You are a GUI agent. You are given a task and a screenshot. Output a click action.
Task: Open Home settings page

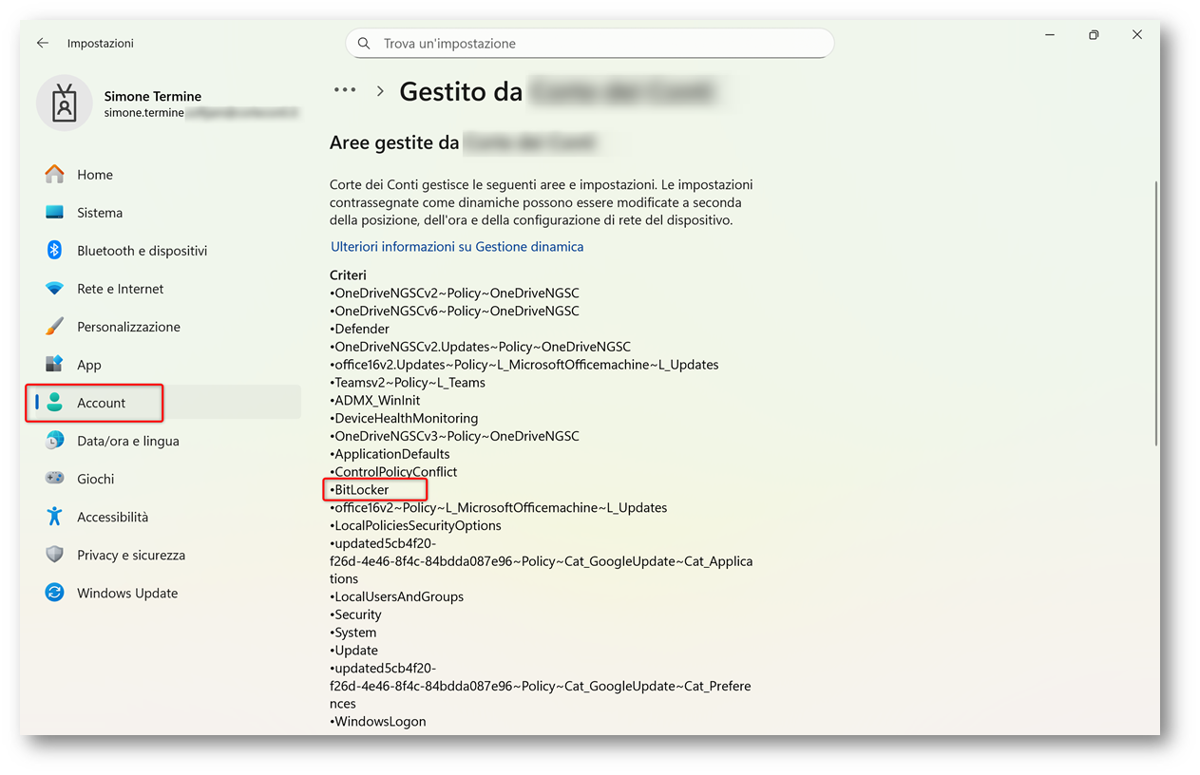click(x=95, y=175)
